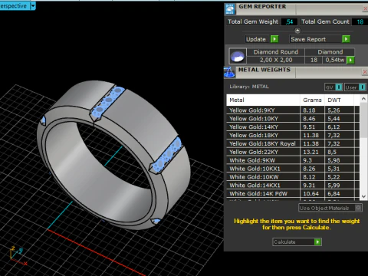Select the Perspective viewport label
The width and height of the screenshot is (368, 276).
(x=14, y=6)
